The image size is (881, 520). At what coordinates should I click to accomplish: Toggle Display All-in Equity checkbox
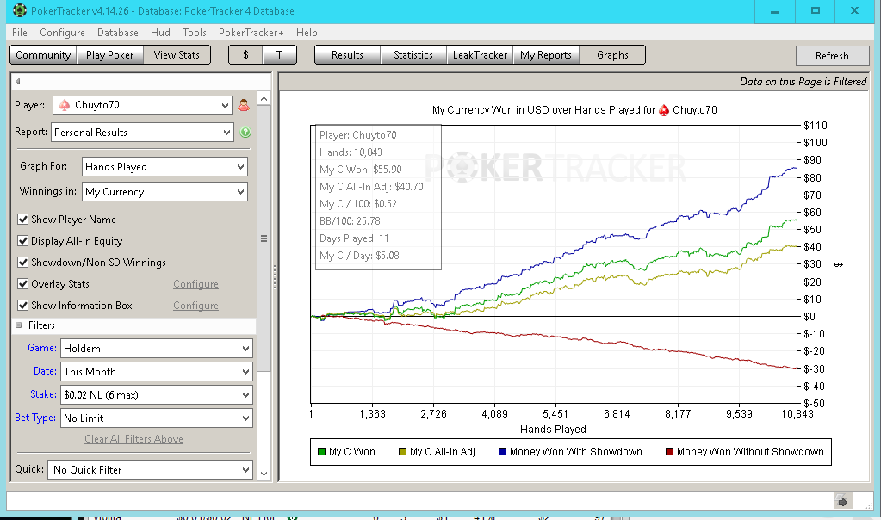tap(23, 241)
